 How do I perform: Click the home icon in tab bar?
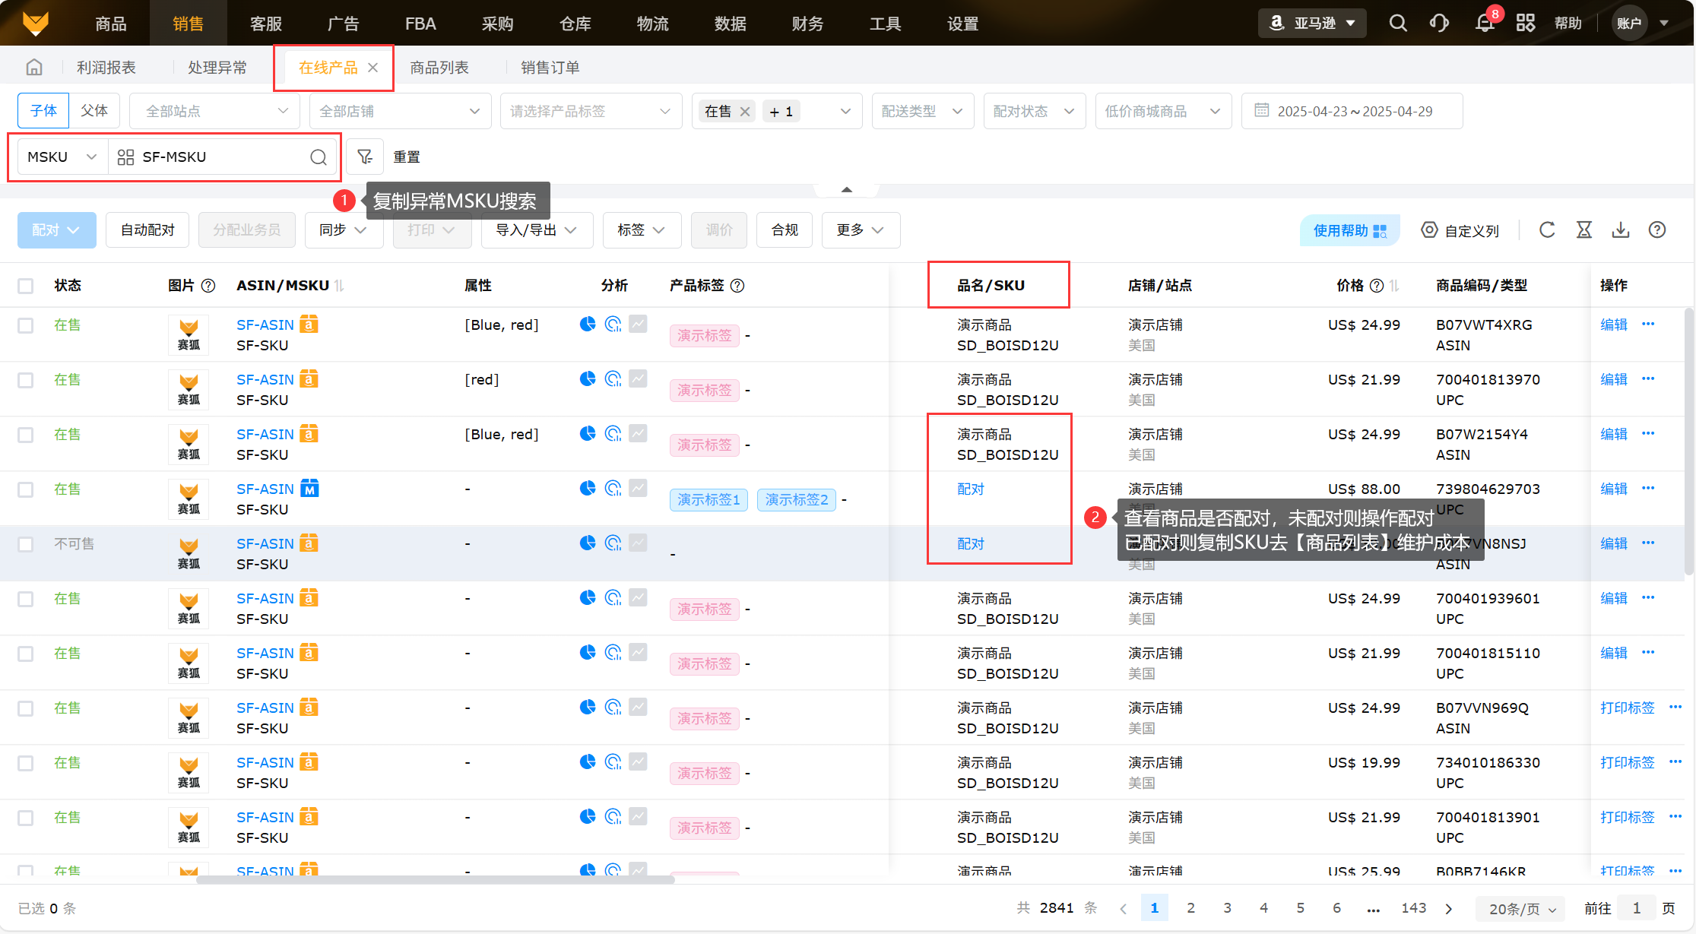[34, 68]
